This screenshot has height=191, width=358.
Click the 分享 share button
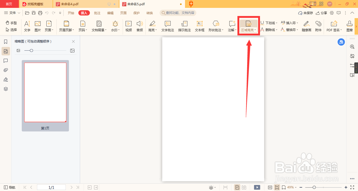click(x=321, y=13)
